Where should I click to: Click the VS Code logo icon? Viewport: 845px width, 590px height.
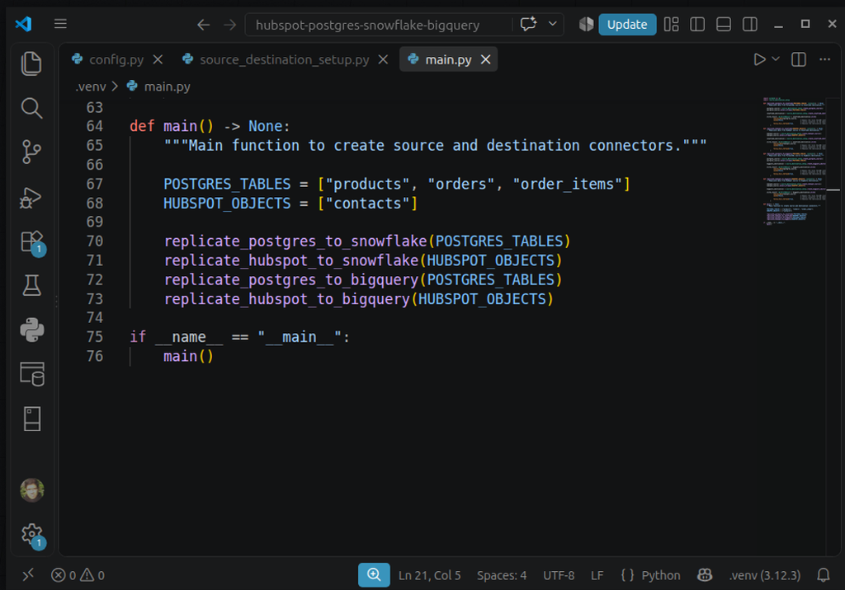tap(23, 24)
